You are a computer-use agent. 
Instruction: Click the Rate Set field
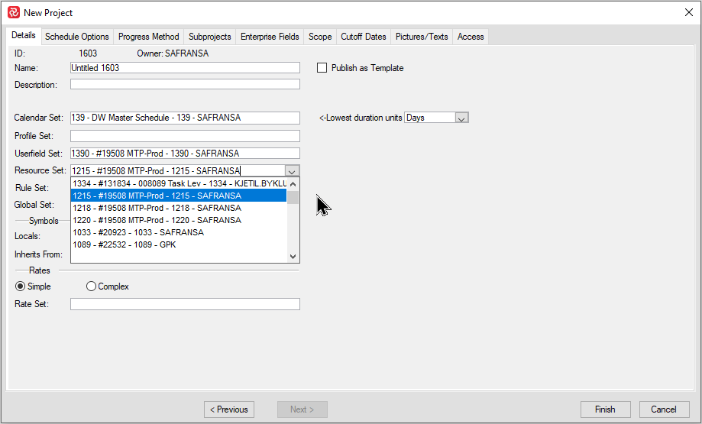[x=185, y=304]
